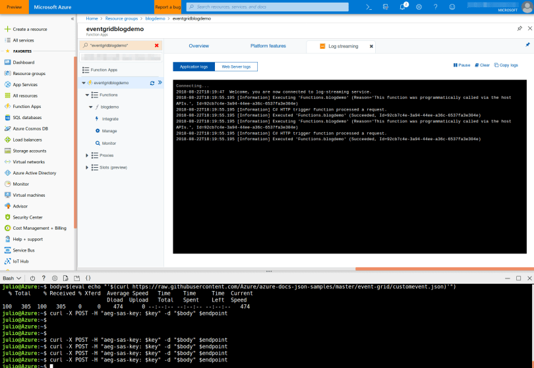
Task: Open the notifications bell
Action: pyautogui.click(x=402, y=7)
